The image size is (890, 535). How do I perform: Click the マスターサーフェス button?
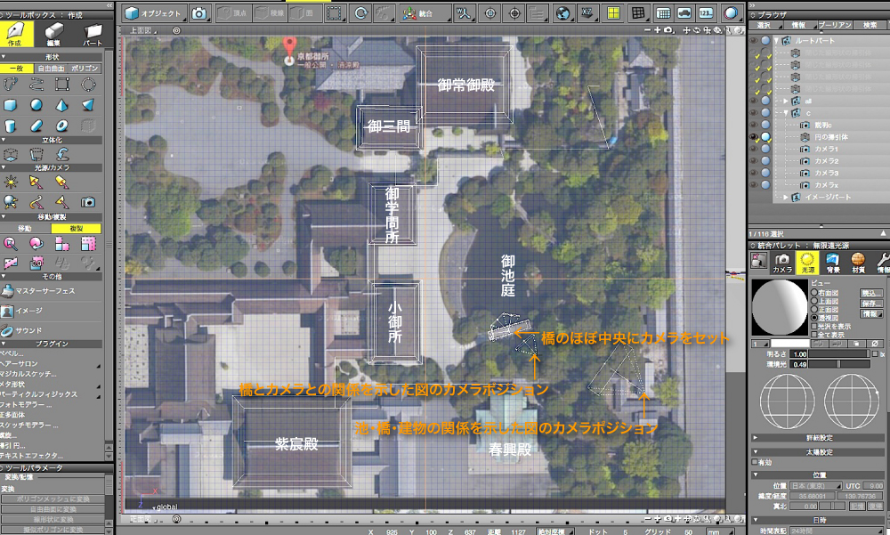(44, 290)
